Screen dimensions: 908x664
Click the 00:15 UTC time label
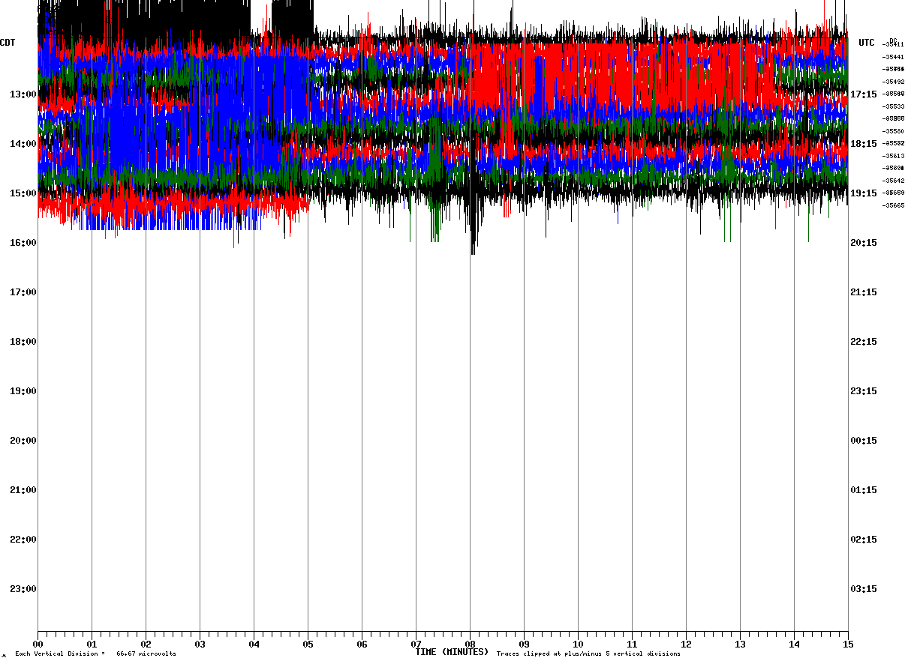(x=864, y=441)
